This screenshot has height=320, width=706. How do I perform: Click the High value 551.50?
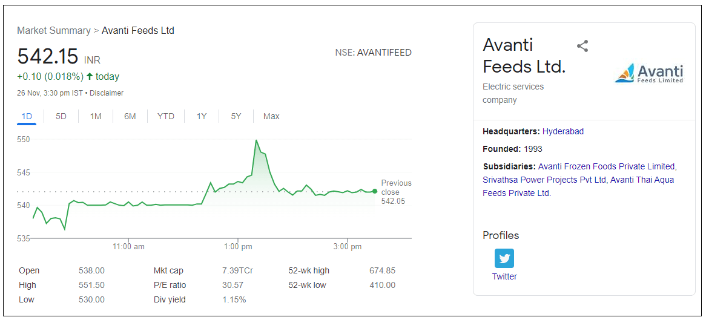91,285
